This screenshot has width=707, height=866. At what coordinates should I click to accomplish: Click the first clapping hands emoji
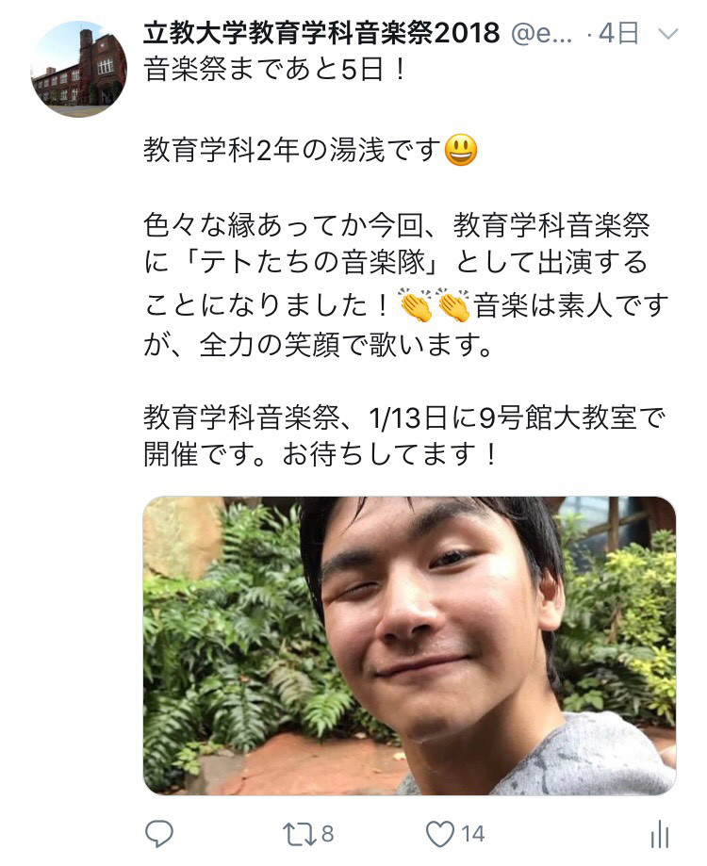tap(416, 304)
